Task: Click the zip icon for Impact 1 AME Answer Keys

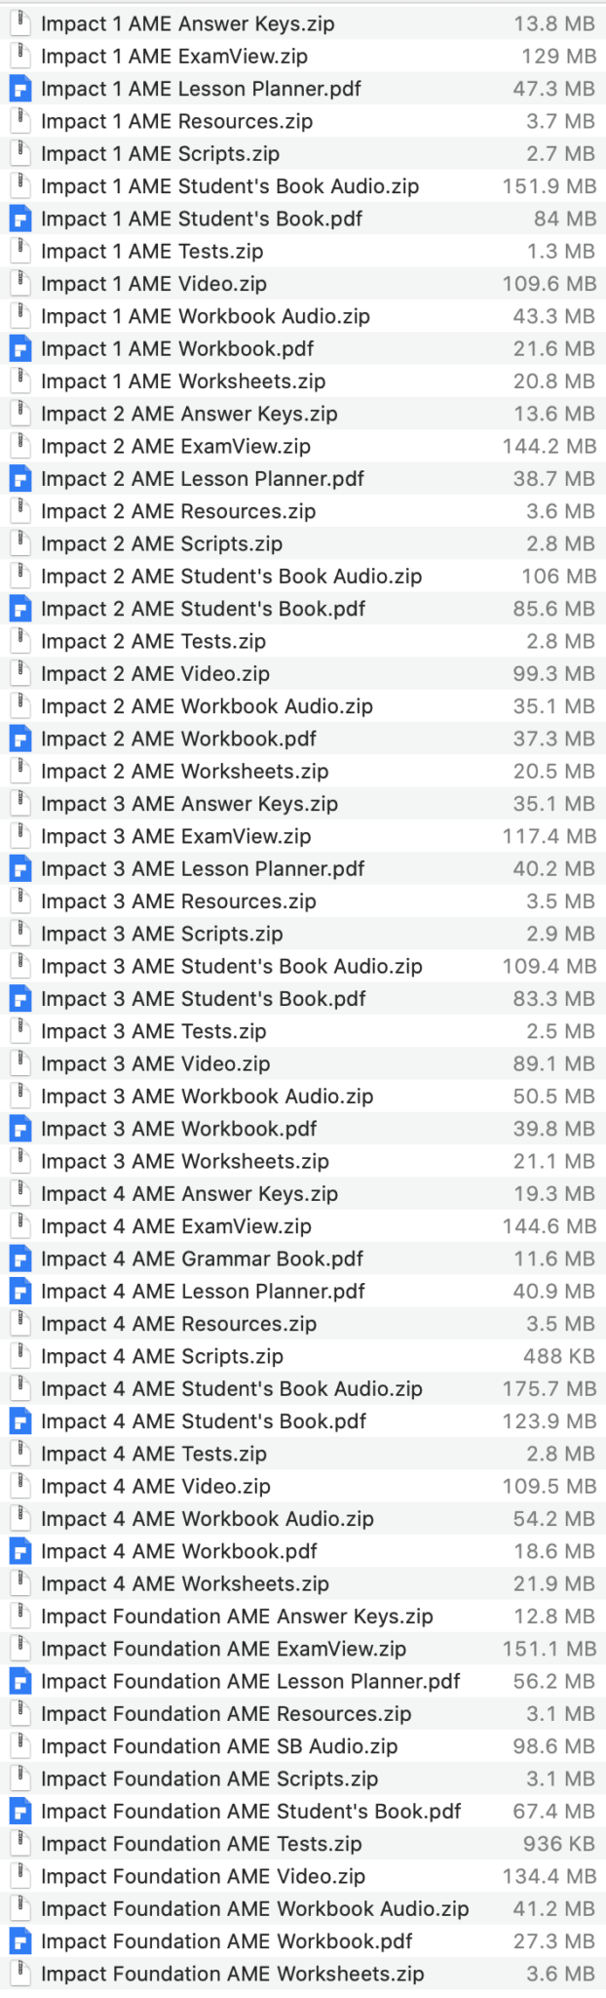Action: 19,24
